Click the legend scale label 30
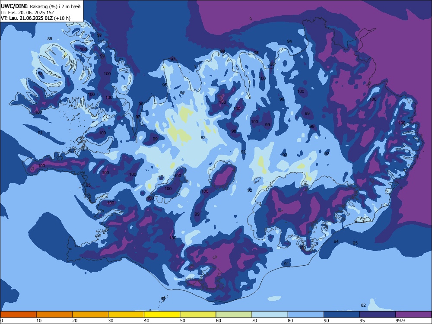 [111, 321]
